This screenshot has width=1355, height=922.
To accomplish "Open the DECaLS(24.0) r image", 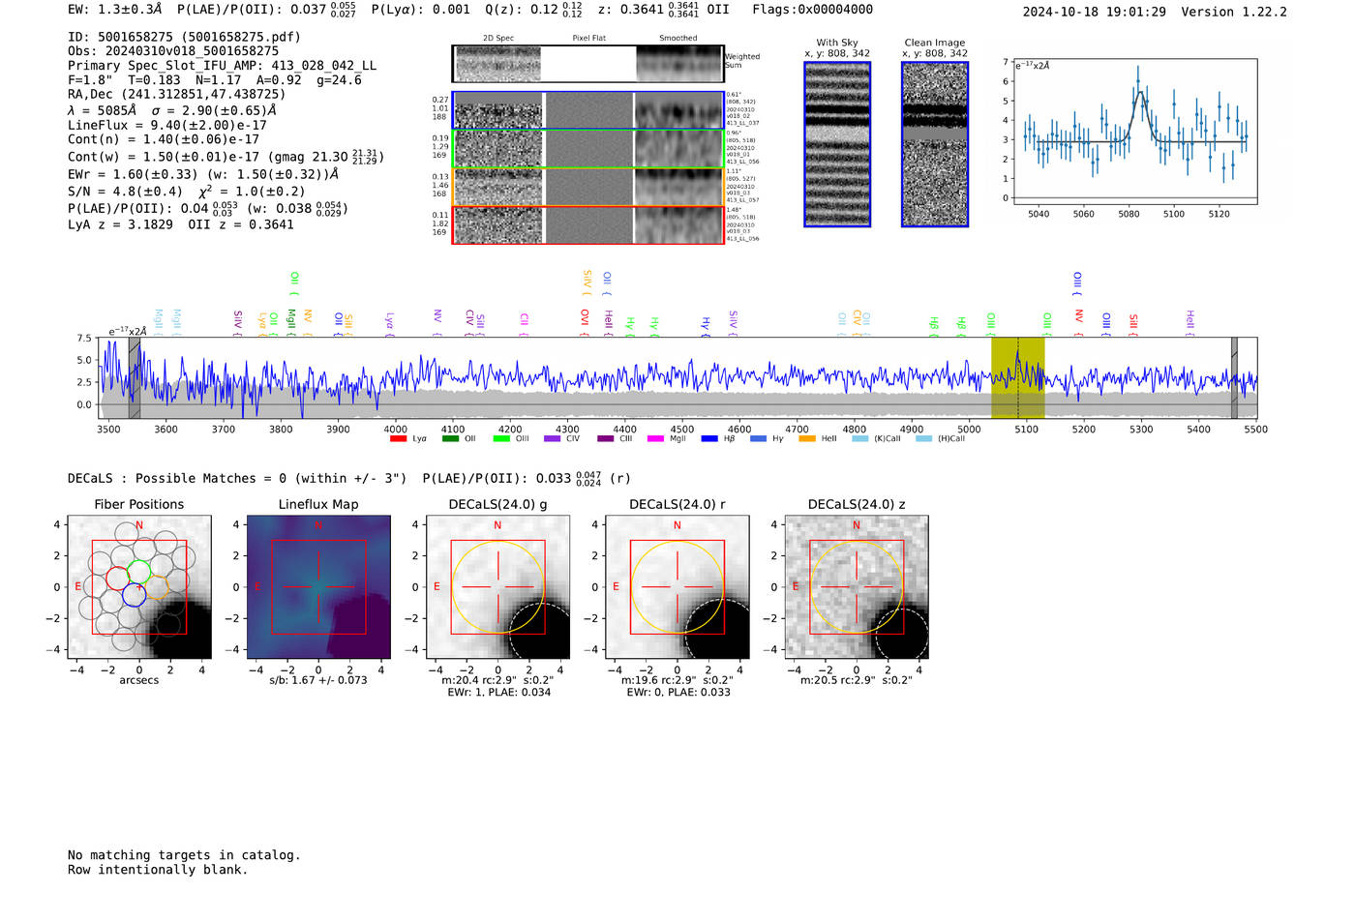I will pyautogui.click(x=677, y=586).
